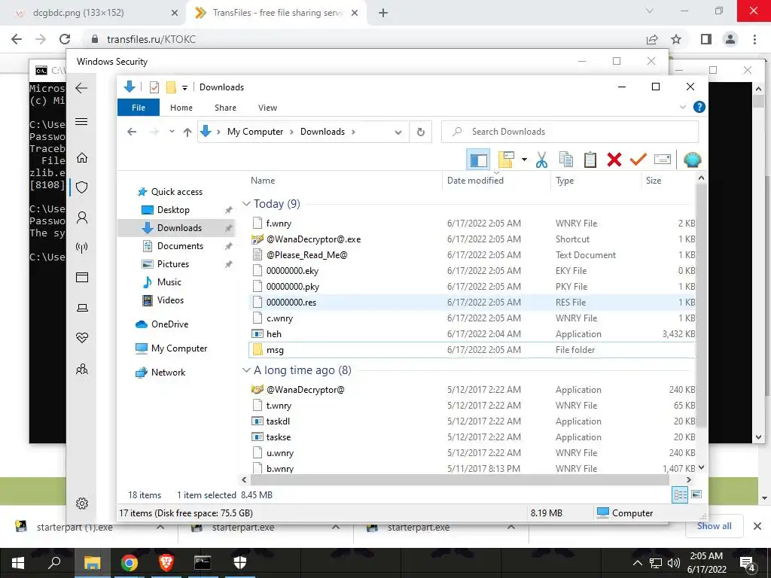Switch to details view in status bar

680,494
